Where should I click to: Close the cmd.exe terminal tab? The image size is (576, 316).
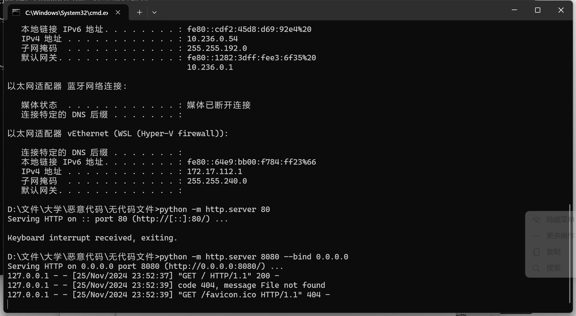tap(118, 12)
